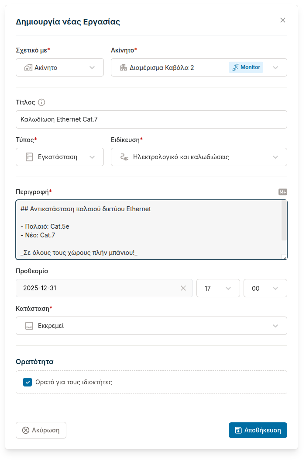Click the Ακύρωση cancel button
Image resolution: width=306 pixels, height=463 pixels.
41,430
